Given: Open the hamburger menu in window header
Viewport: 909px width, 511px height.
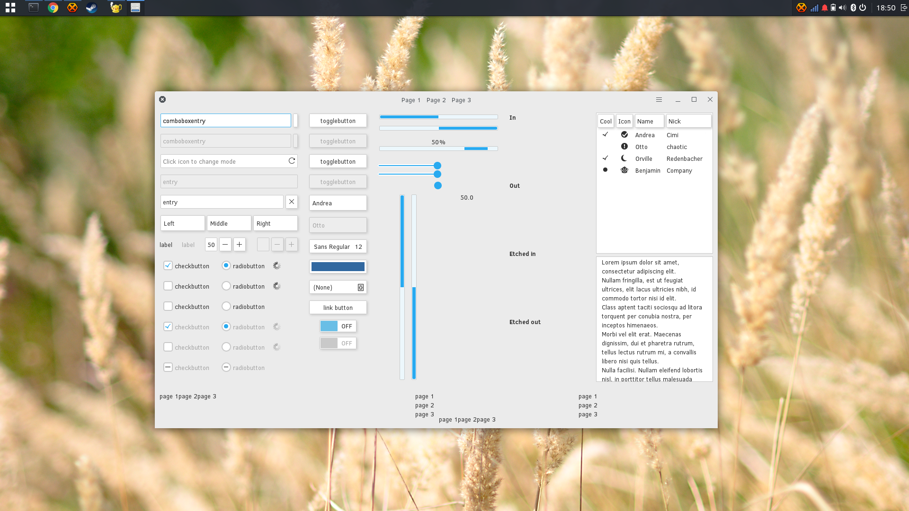Looking at the screenshot, I should click(x=659, y=99).
